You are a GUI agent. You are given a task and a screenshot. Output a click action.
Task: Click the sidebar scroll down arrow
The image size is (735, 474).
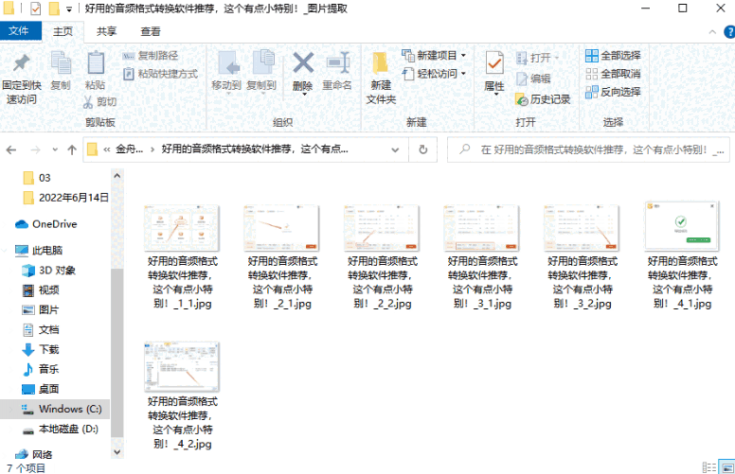coord(117,452)
